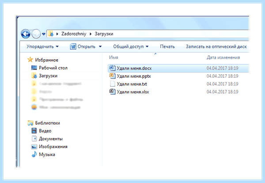Click the date of Удали меня.pptx

pos(223,76)
